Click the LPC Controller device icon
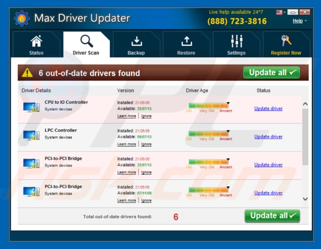Viewport: 321px width, 249px height. pos(32,135)
